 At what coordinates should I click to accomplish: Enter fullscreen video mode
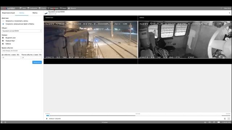229,119
